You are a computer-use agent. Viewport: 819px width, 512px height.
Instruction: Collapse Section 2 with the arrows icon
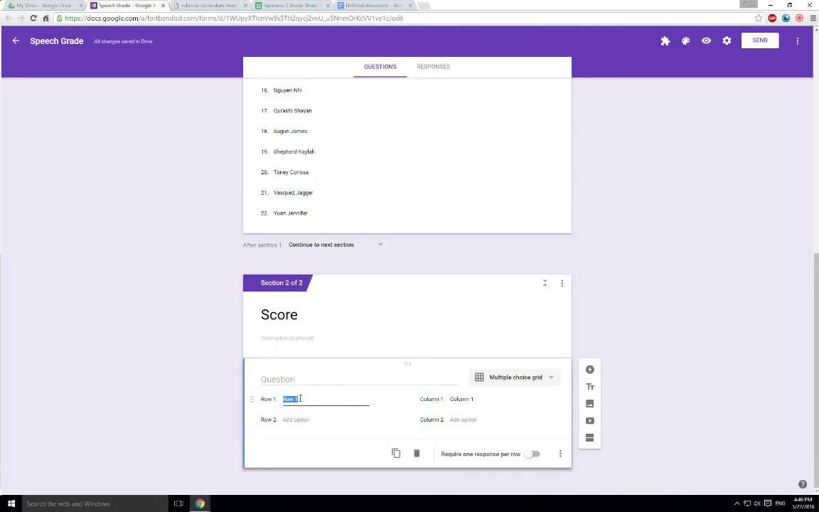(x=545, y=283)
